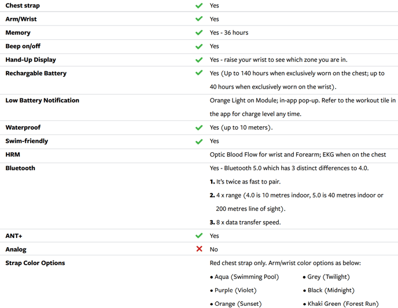Click the Strap Color Options label
The width and height of the screenshot is (398, 308).
tap(35, 263)
